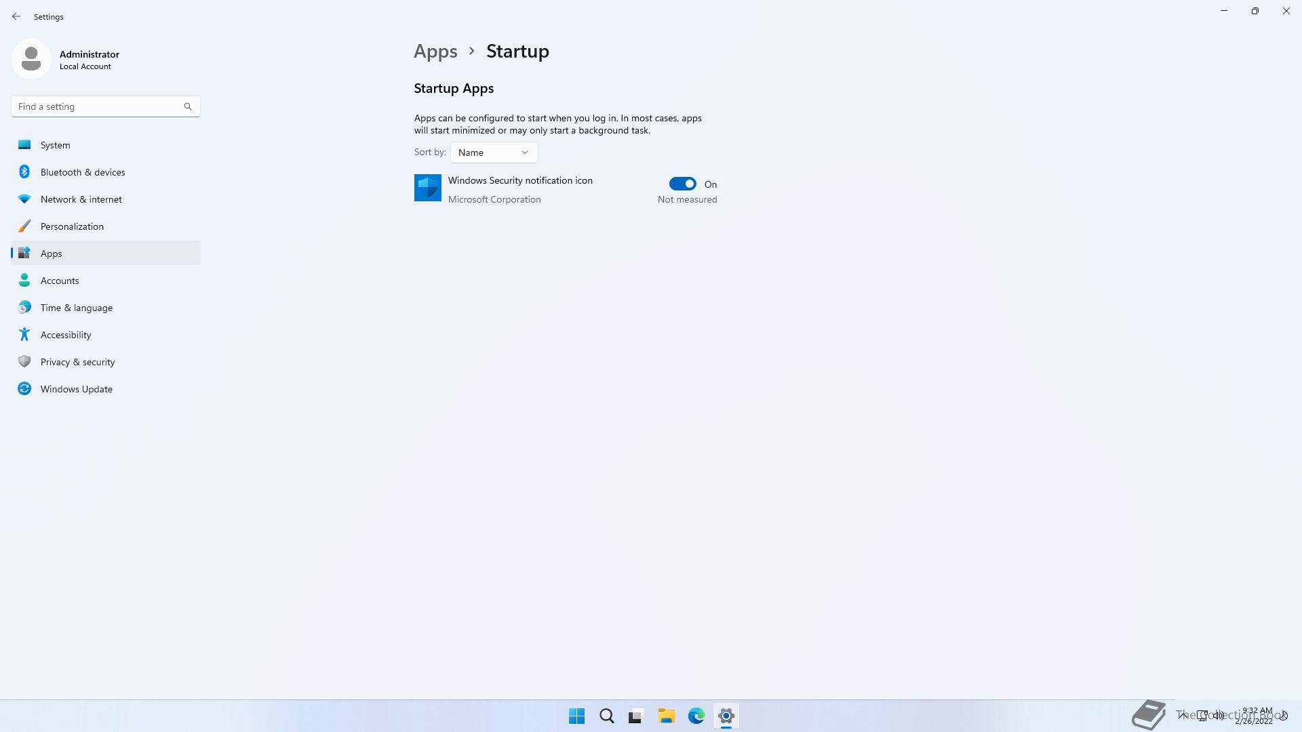This screenshot has height=732, width=1302.
Task: Open File Explorer from the taskbar
Action: 666,716
